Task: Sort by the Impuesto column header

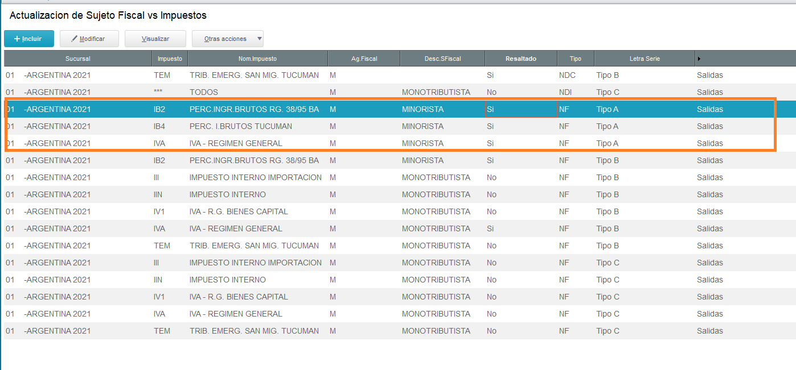Action: pyautogui.click(x=170, y=59)
